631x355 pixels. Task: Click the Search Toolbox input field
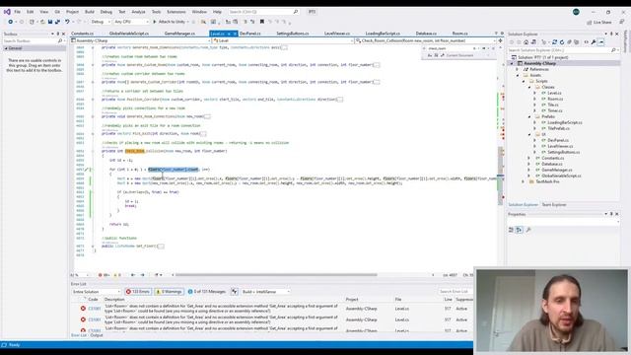(34, 40)
